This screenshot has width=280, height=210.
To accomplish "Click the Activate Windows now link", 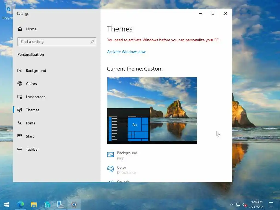I will [x=127, y=52].
